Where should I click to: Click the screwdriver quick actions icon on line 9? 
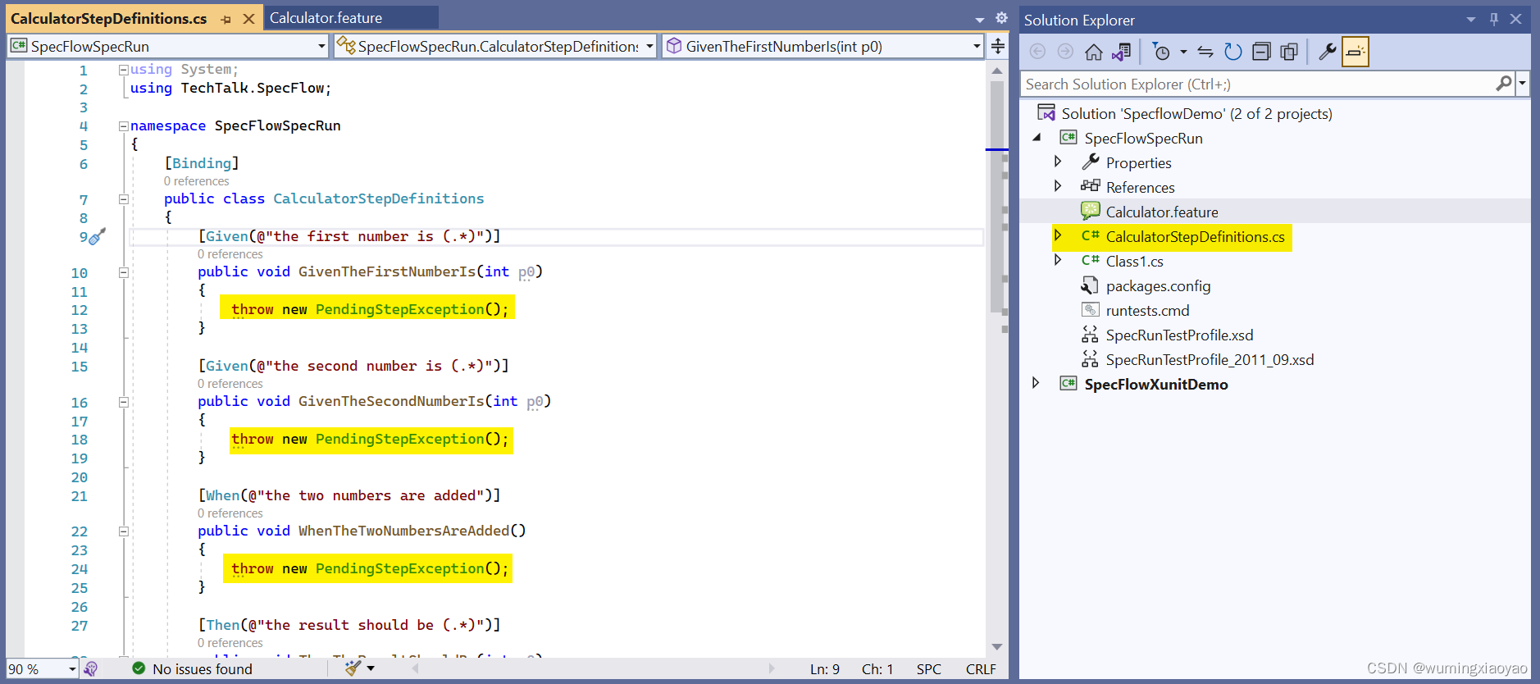click(x=98, y=237)
